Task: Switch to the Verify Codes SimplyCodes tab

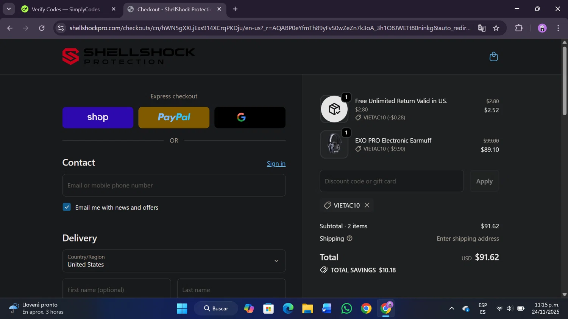Action: [66, 9]
